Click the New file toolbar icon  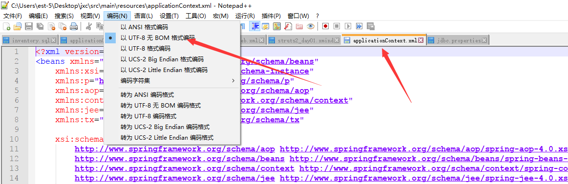(x=6, y=26)
